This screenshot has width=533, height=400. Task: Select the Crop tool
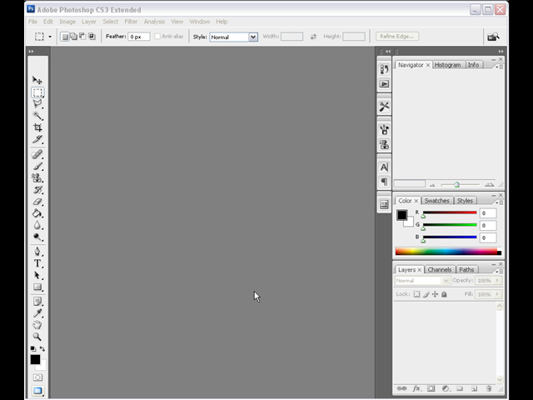click(x=37, y=127)
